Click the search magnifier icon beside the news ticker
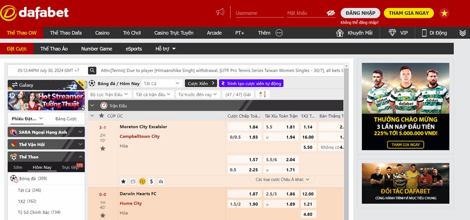The width and height of the screenshot is (470, 220). 92,71
